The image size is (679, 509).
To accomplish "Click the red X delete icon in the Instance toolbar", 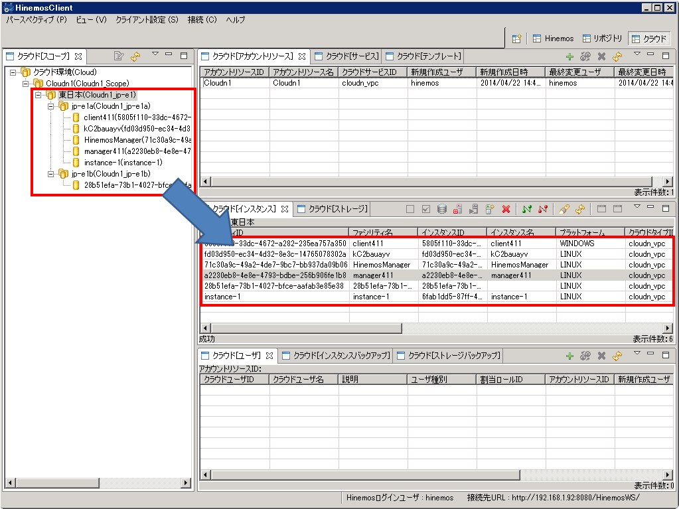I will coord(506,209).
